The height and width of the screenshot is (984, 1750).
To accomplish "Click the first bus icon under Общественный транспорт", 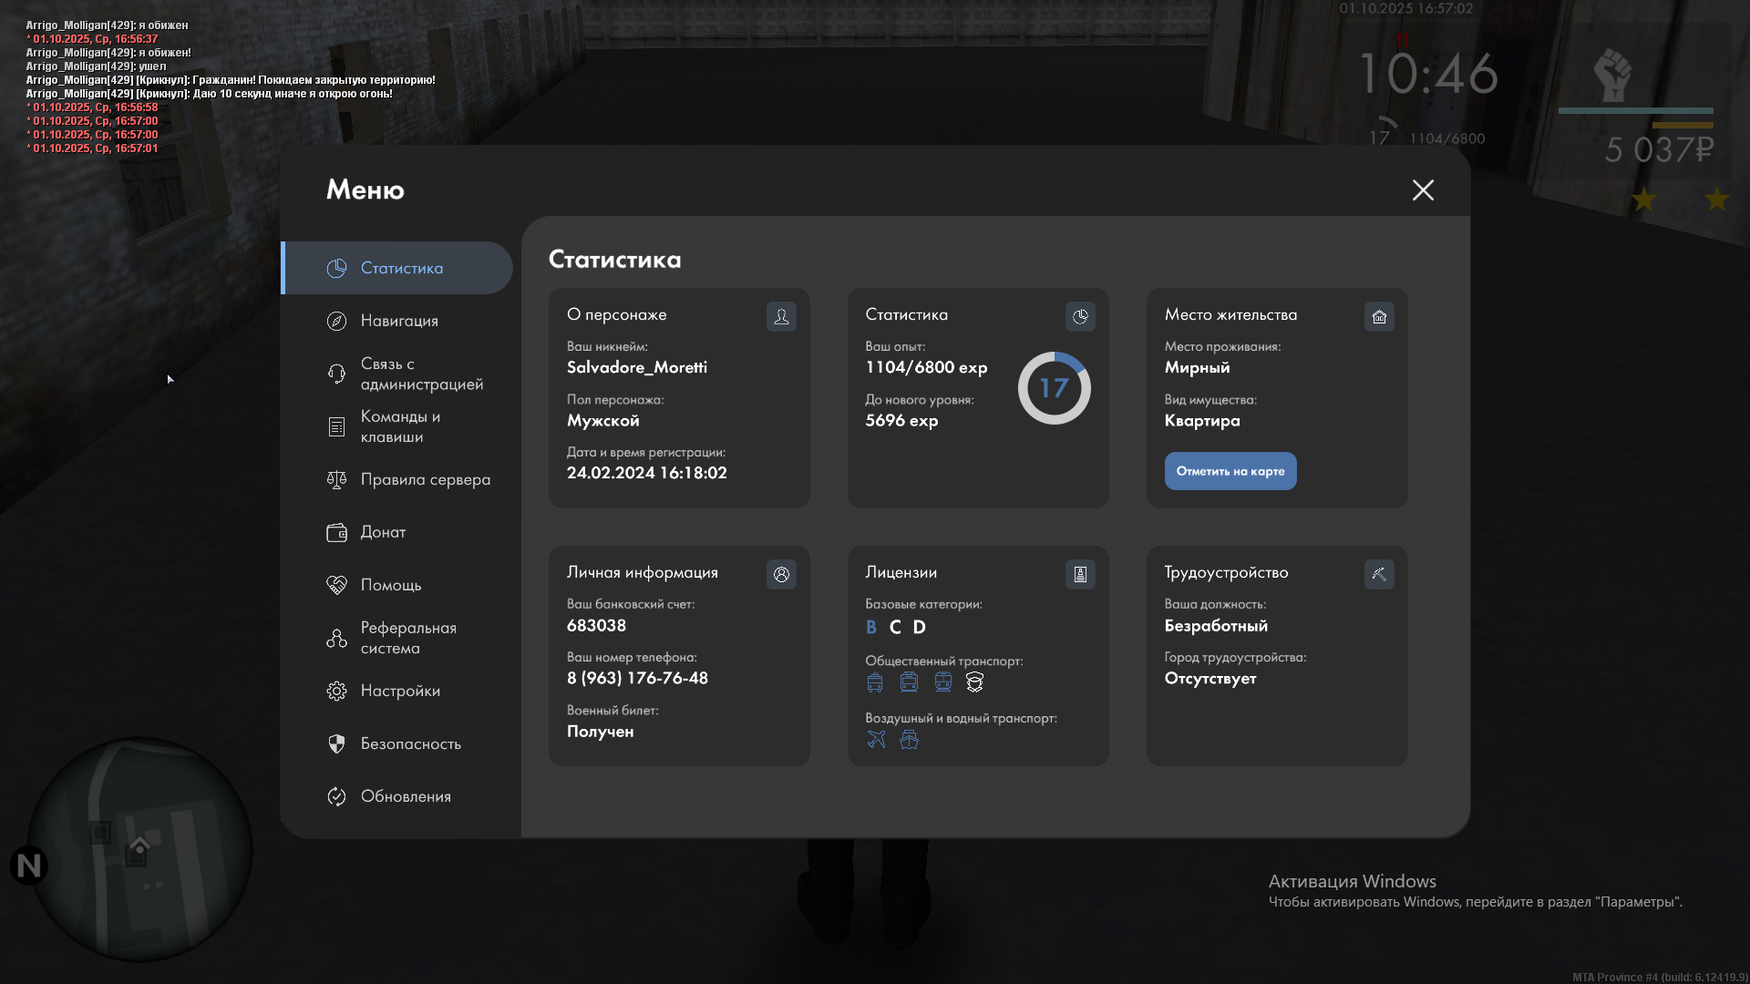I will click(875, 682).
